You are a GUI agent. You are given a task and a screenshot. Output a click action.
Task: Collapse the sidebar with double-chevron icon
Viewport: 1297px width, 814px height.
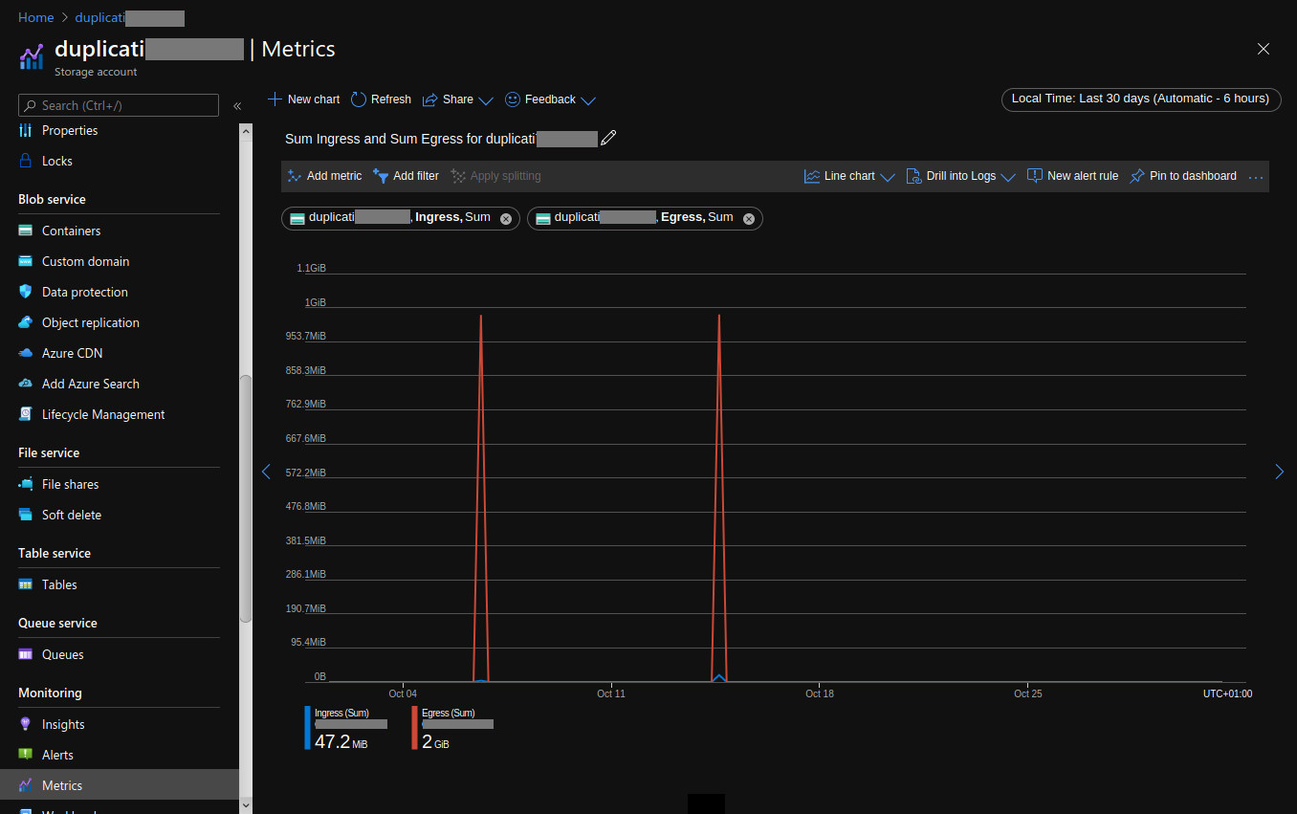coord(237,106)
